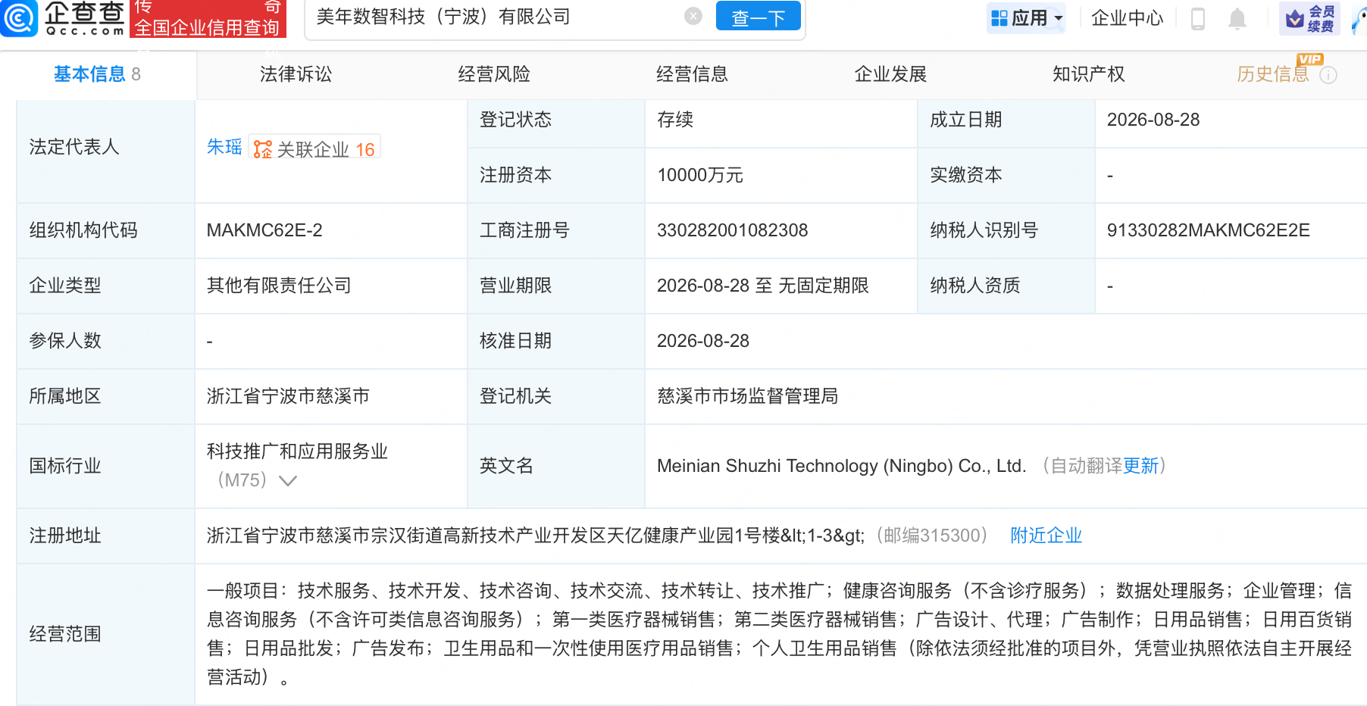
Task: Click the Qcc.com logo icon
Action: 18,18
